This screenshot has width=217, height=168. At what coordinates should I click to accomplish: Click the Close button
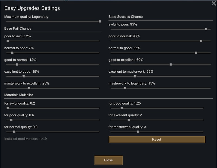coord(108,160)
